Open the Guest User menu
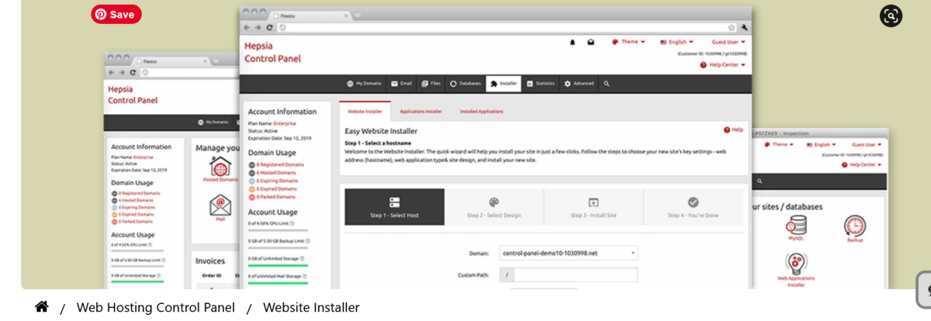This screenshot has height=321, width=931. click(728, 42)
